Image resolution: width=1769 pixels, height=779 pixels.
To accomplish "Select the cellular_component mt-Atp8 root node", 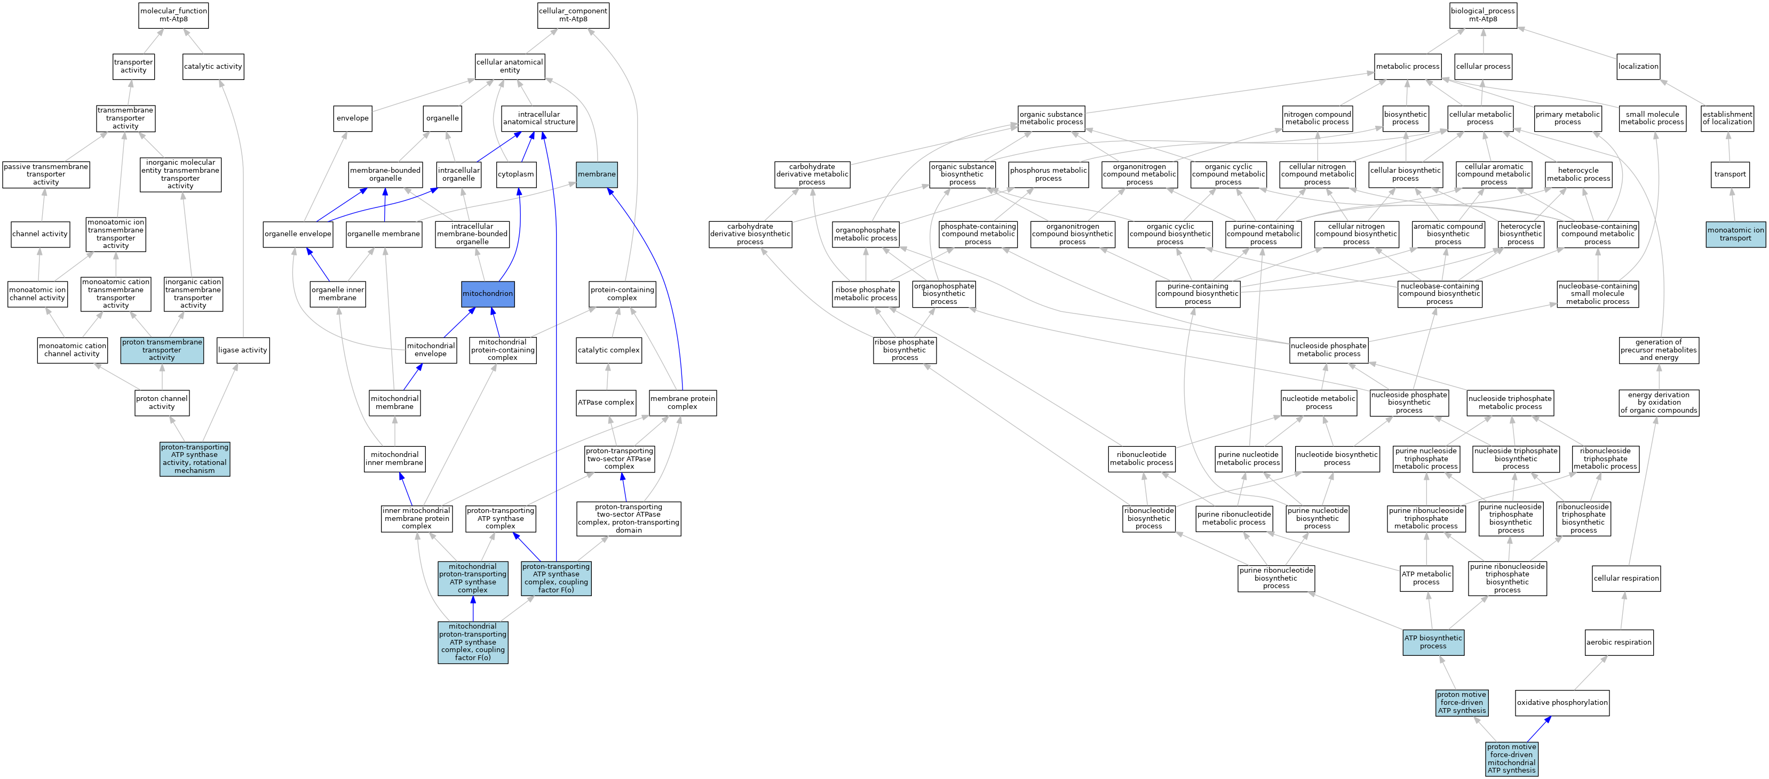I will (x=573, y=15).
